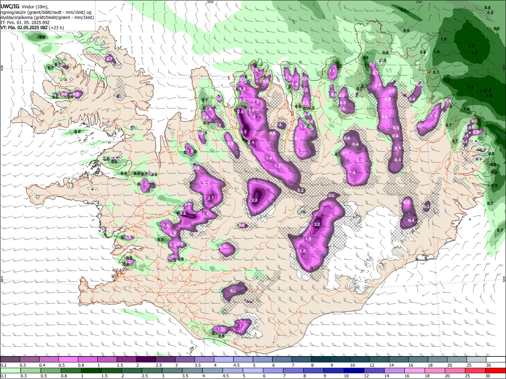Image resolution: width=506 pixels, height=379 pixels.
Task: Click the 'VT: Fös. 02.05.2025 08Z' valid time
Action: pos(24,28)
